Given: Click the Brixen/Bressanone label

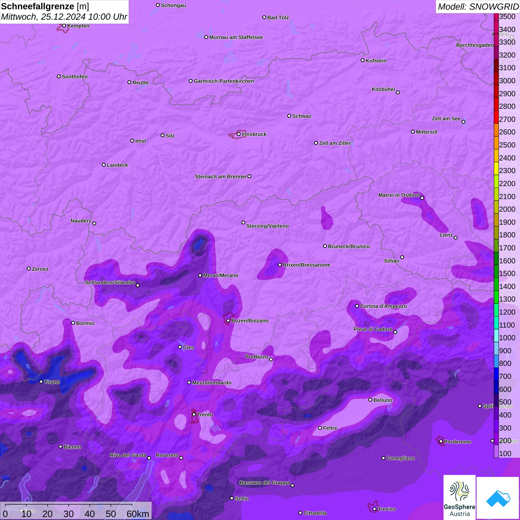Looking at the screenshot, I should coord(307,265).
